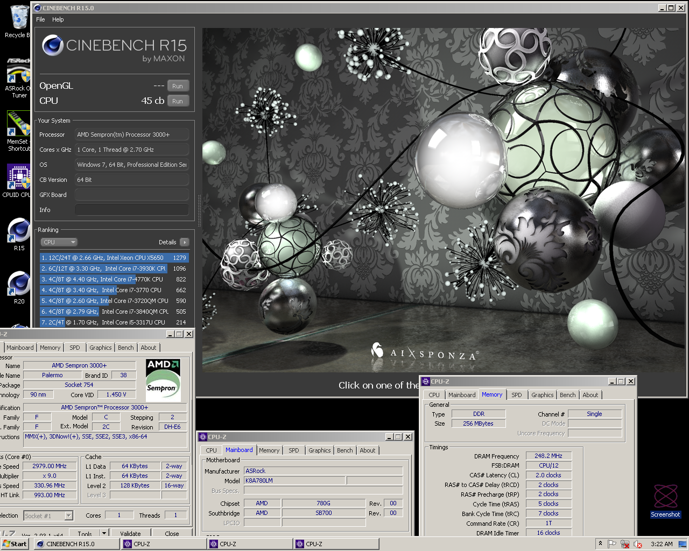Click the Core VID 1.450 V value
Image resolution: width=689 pixels, height=551 pixels.
tap(116, 394)
